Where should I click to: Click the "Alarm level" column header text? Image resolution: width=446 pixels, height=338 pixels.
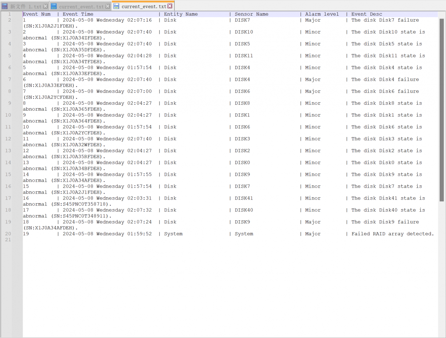tap(322, 14)
